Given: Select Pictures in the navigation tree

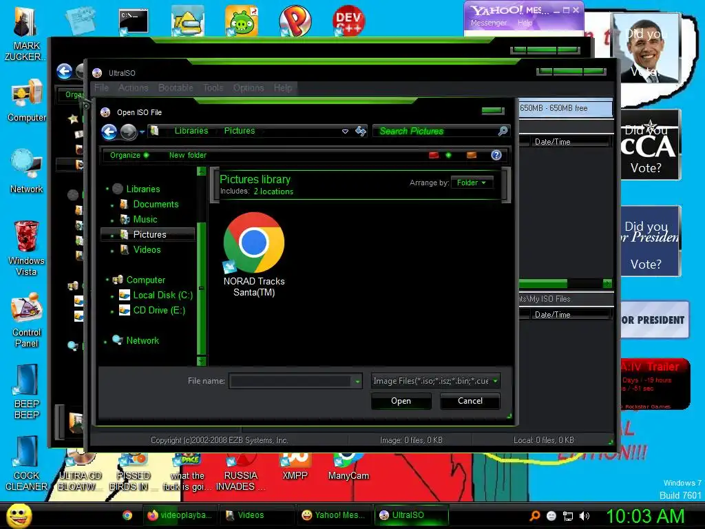Looking at the screenshot, I should tap(149, 234).
